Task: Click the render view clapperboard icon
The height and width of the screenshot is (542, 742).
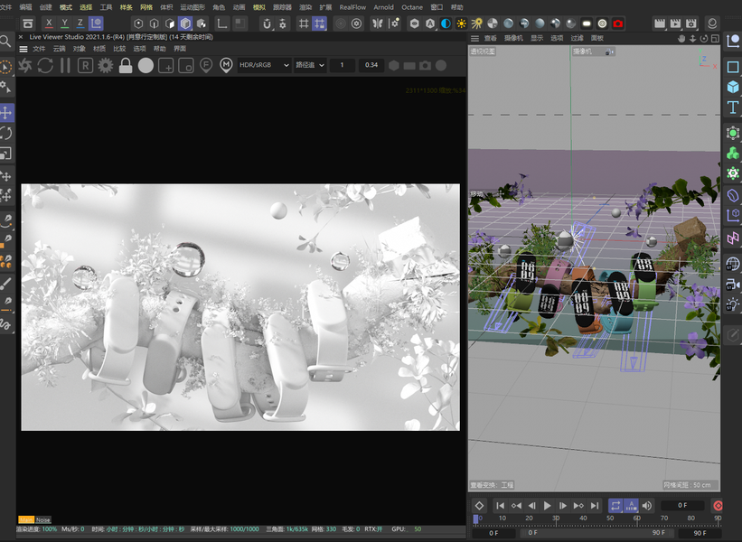Action: [659, 23]
